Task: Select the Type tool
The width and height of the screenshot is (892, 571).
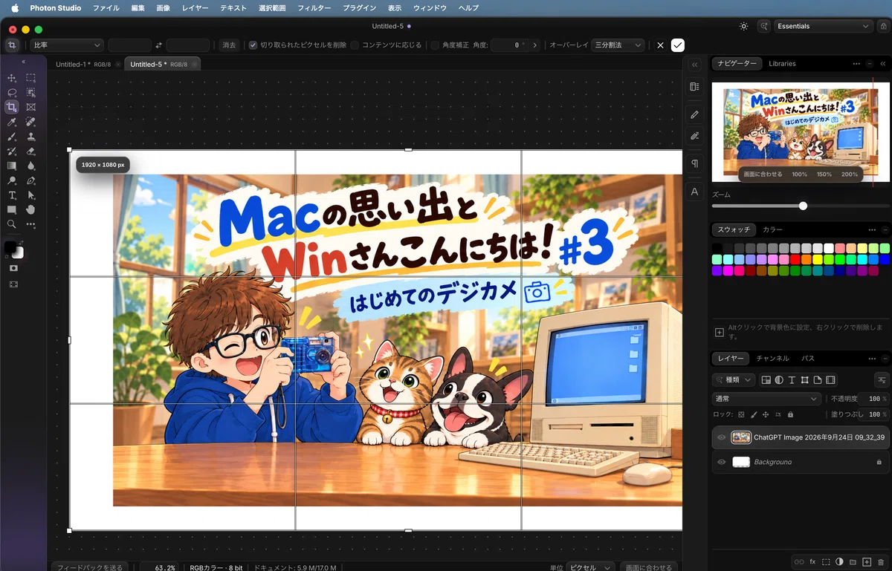Action: pos(12,195)
